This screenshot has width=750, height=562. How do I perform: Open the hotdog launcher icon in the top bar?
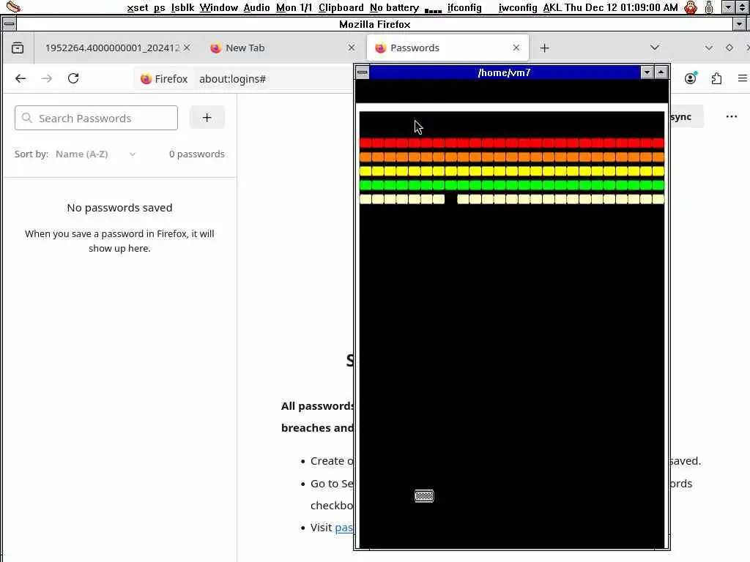click(13, 7)
